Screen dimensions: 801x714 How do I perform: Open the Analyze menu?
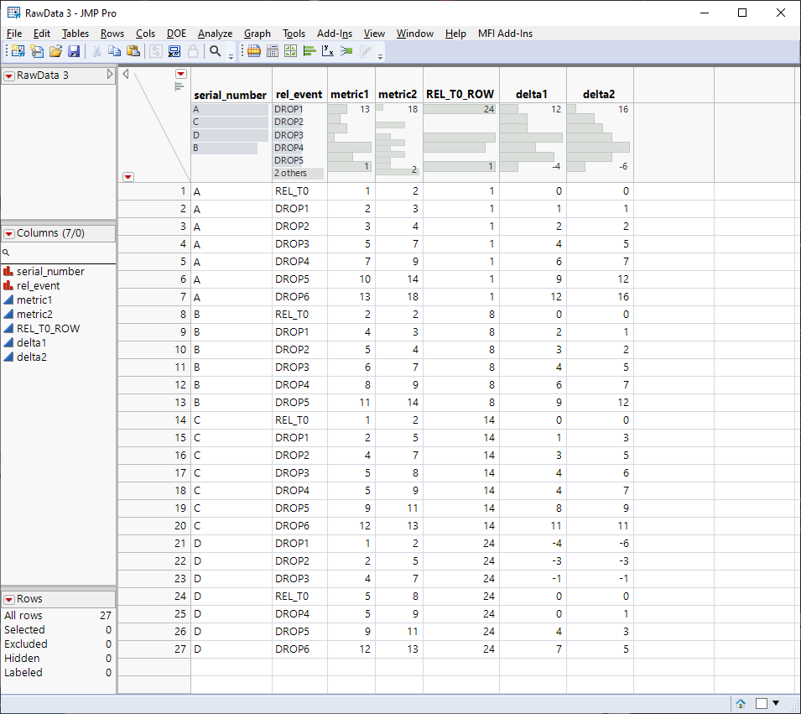pos(215,34)
